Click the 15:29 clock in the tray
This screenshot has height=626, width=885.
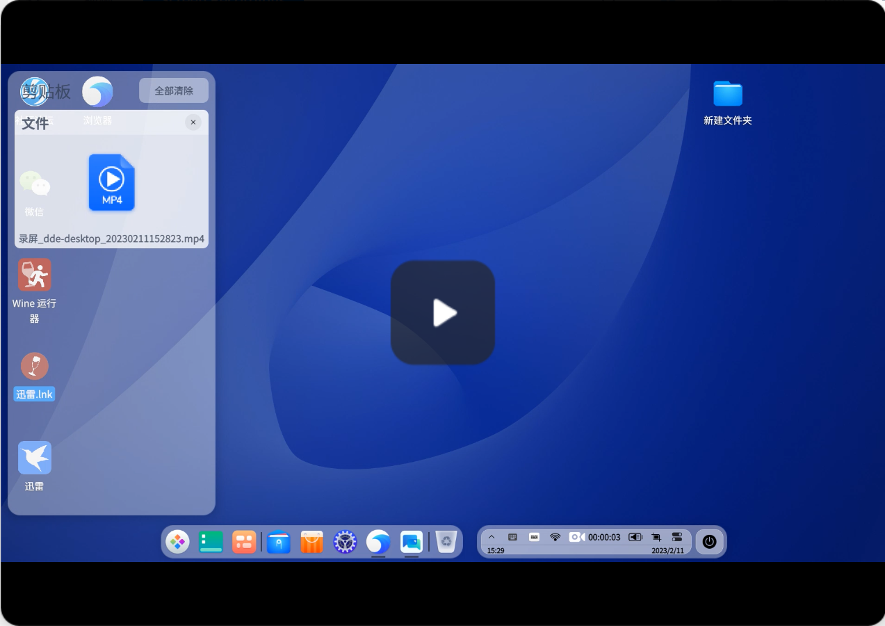click(x=496, y=550)
